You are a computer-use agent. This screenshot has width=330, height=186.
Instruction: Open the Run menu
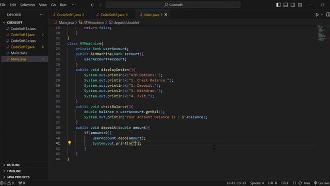(x=63, y=5)
